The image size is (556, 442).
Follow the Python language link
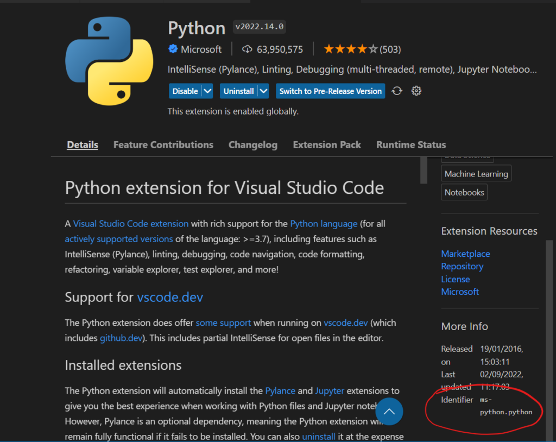324,224
